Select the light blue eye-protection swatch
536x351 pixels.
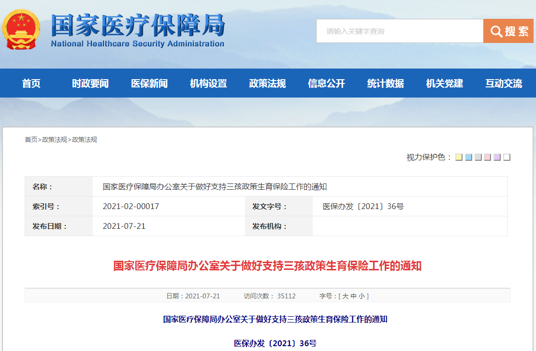[x=468, y=157]
